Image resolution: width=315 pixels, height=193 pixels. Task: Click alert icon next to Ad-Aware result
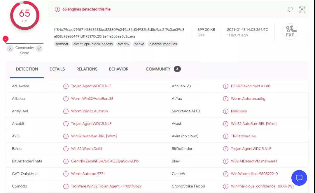(66, 86)
